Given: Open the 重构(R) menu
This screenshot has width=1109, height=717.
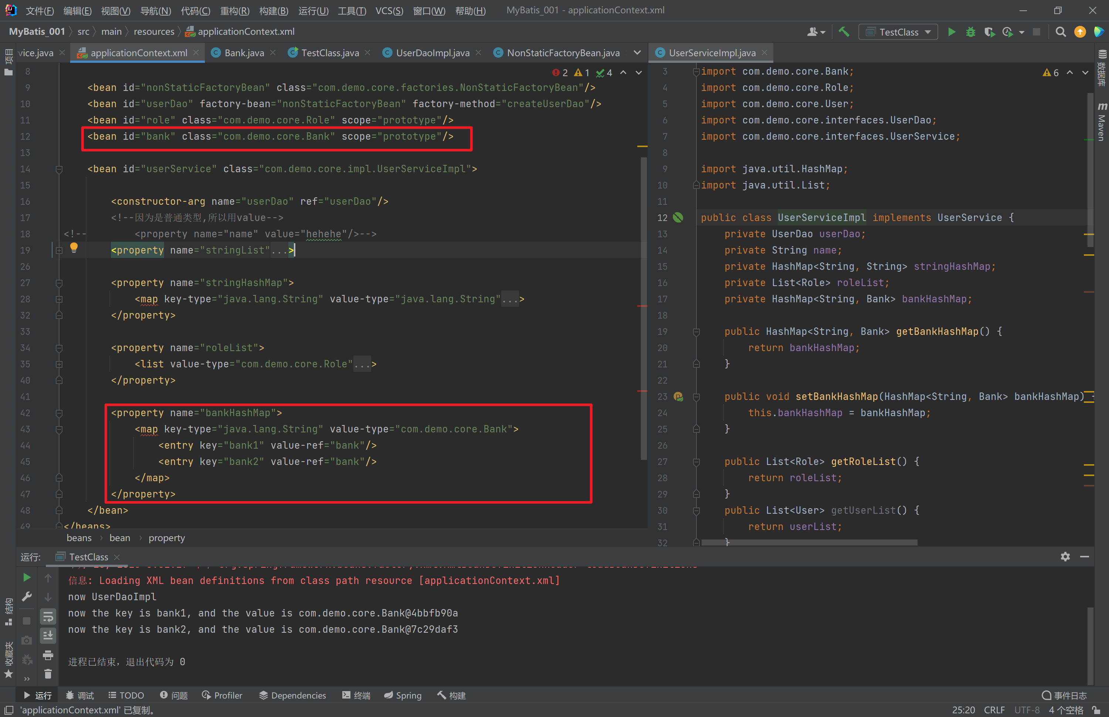Looking at the screenshot, I should (x=234, y=10).
